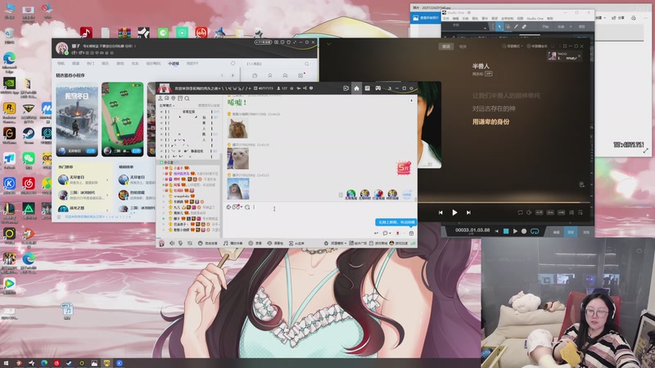
Task: Click the 查看所有照片 button in Photos window
Action: [x=425, y=17]
